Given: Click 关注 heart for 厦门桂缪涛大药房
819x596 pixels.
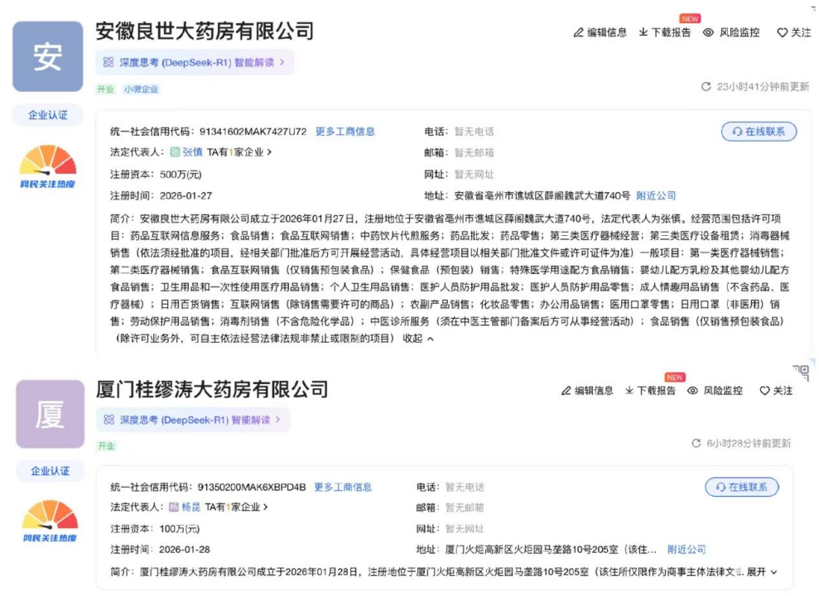Looking at the screenshot, I should [x=776, y=391].
